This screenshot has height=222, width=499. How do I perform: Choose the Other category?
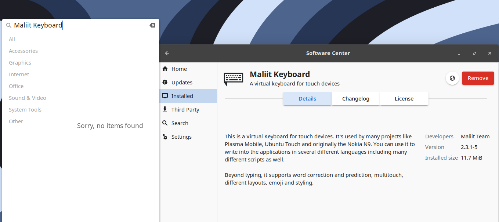16,121
